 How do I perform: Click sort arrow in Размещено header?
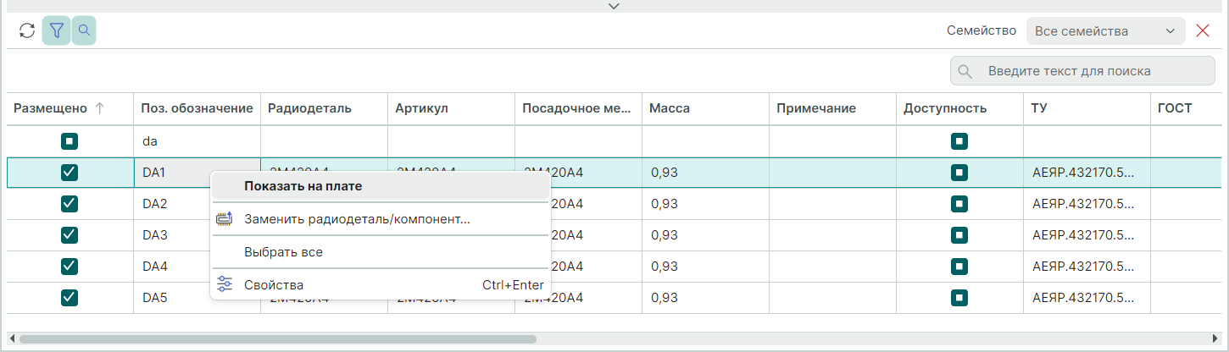click(x=100, y=108)
